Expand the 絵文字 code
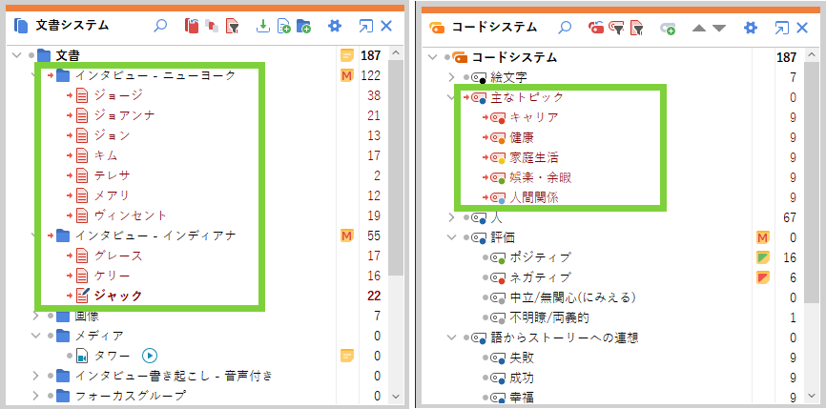The image size is (826, 409). coord(451,77)
